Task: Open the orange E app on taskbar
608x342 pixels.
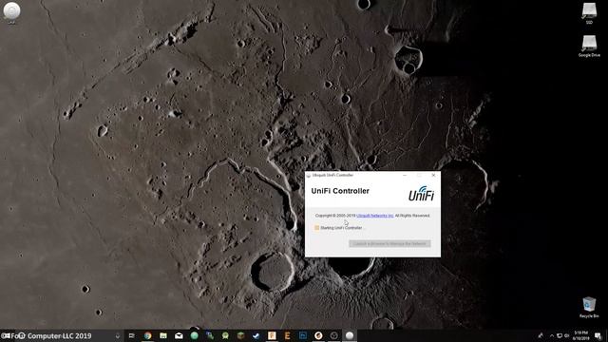Action: pyautogui.click(x=287, y=335)
